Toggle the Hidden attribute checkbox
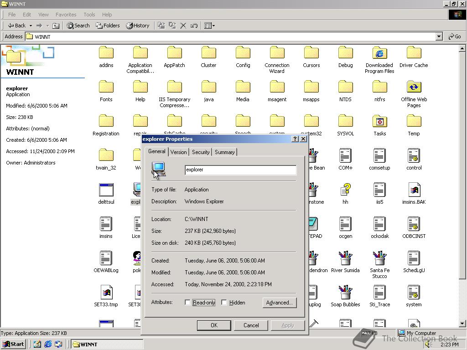The height and width of the screenshot is (350, 467). (224, 303)
